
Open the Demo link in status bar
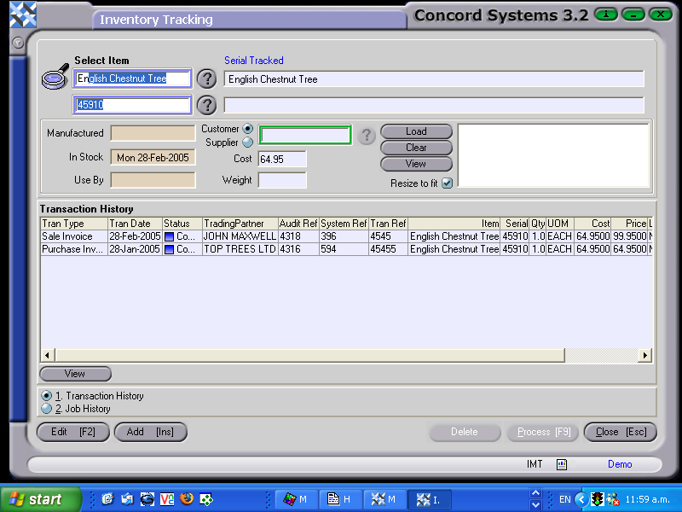(x=620, y=464)
